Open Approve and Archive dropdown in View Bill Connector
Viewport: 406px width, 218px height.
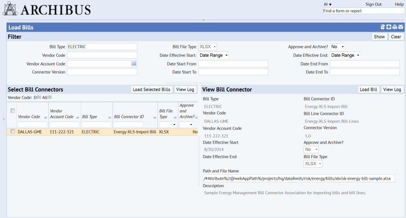tap(311, 149)
